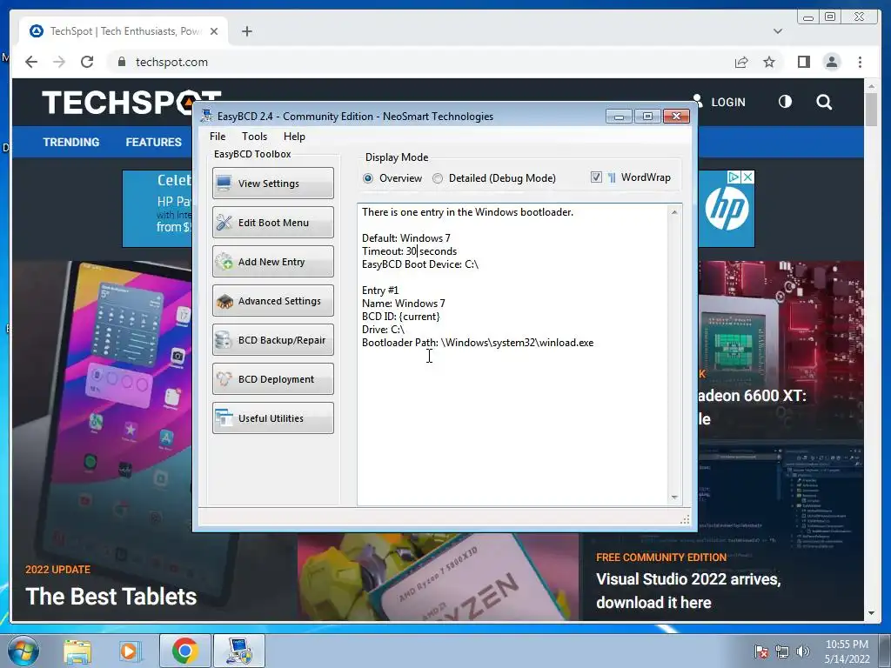Open the File menu in EasyBCD
The width and height of the screenshot is (891, 668).
tap(217, 137)
